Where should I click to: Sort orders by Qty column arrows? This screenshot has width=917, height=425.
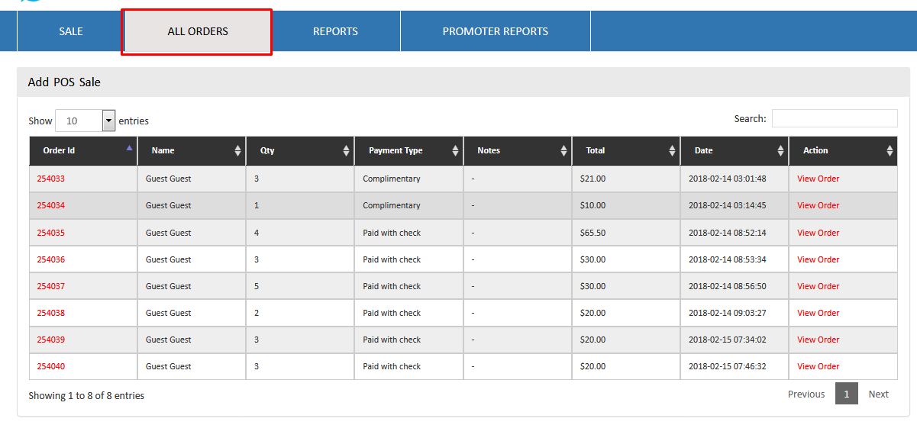[347, 151]
